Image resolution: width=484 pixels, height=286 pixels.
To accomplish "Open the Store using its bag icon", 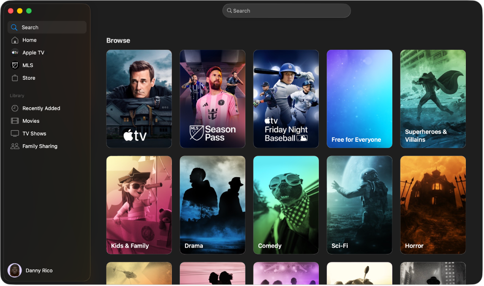I will click(15, 78).
